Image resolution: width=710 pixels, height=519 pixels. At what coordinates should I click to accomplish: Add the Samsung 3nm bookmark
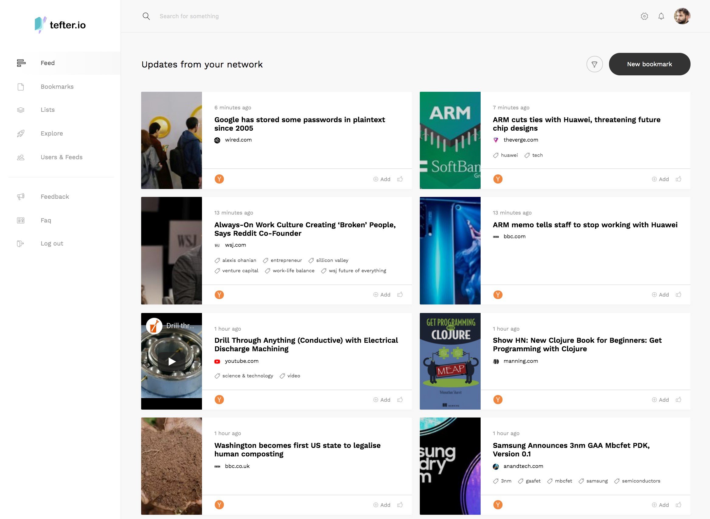click(660, 505)
